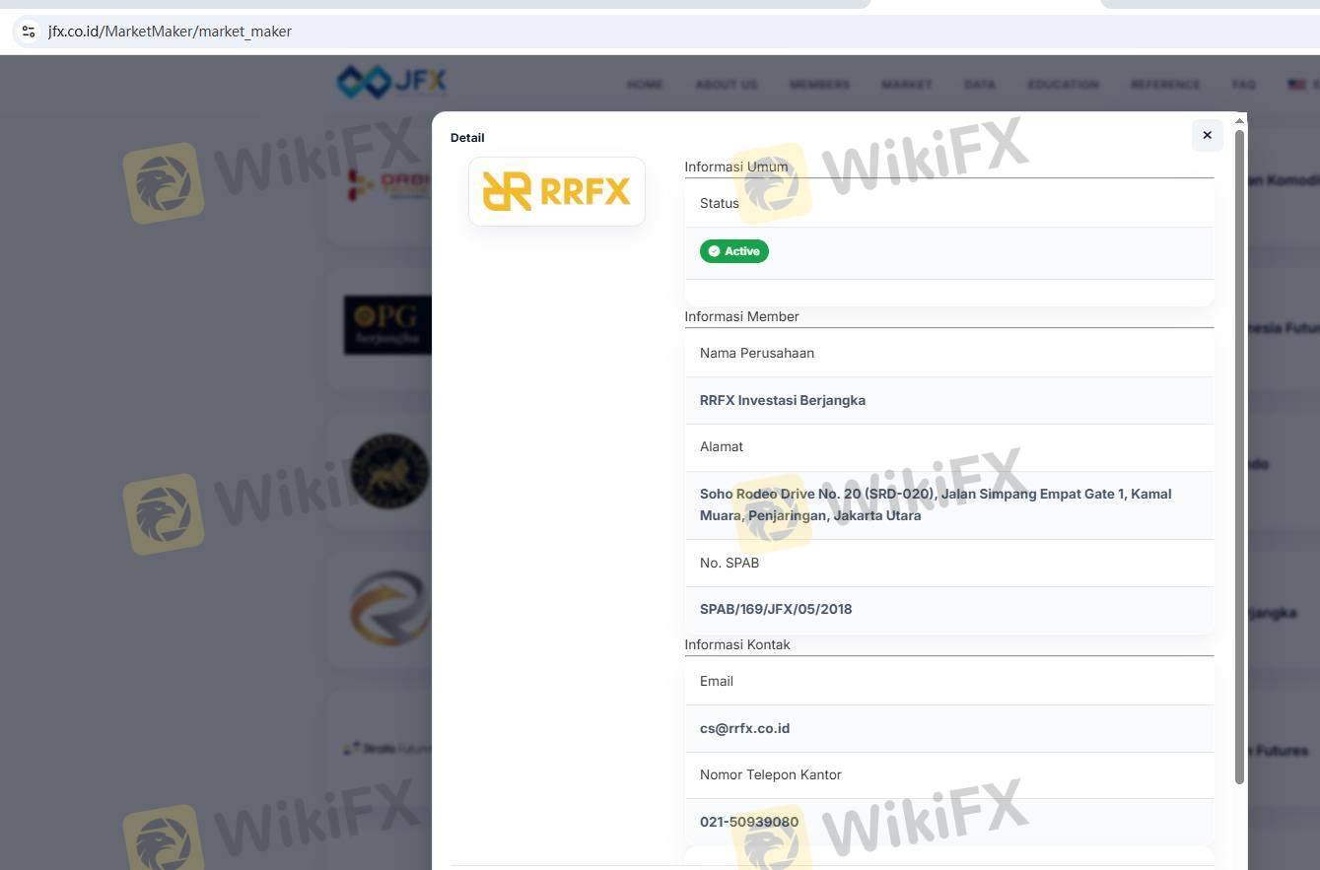
Task: Open the DATA menu item
Action: (x=980, y=85)
